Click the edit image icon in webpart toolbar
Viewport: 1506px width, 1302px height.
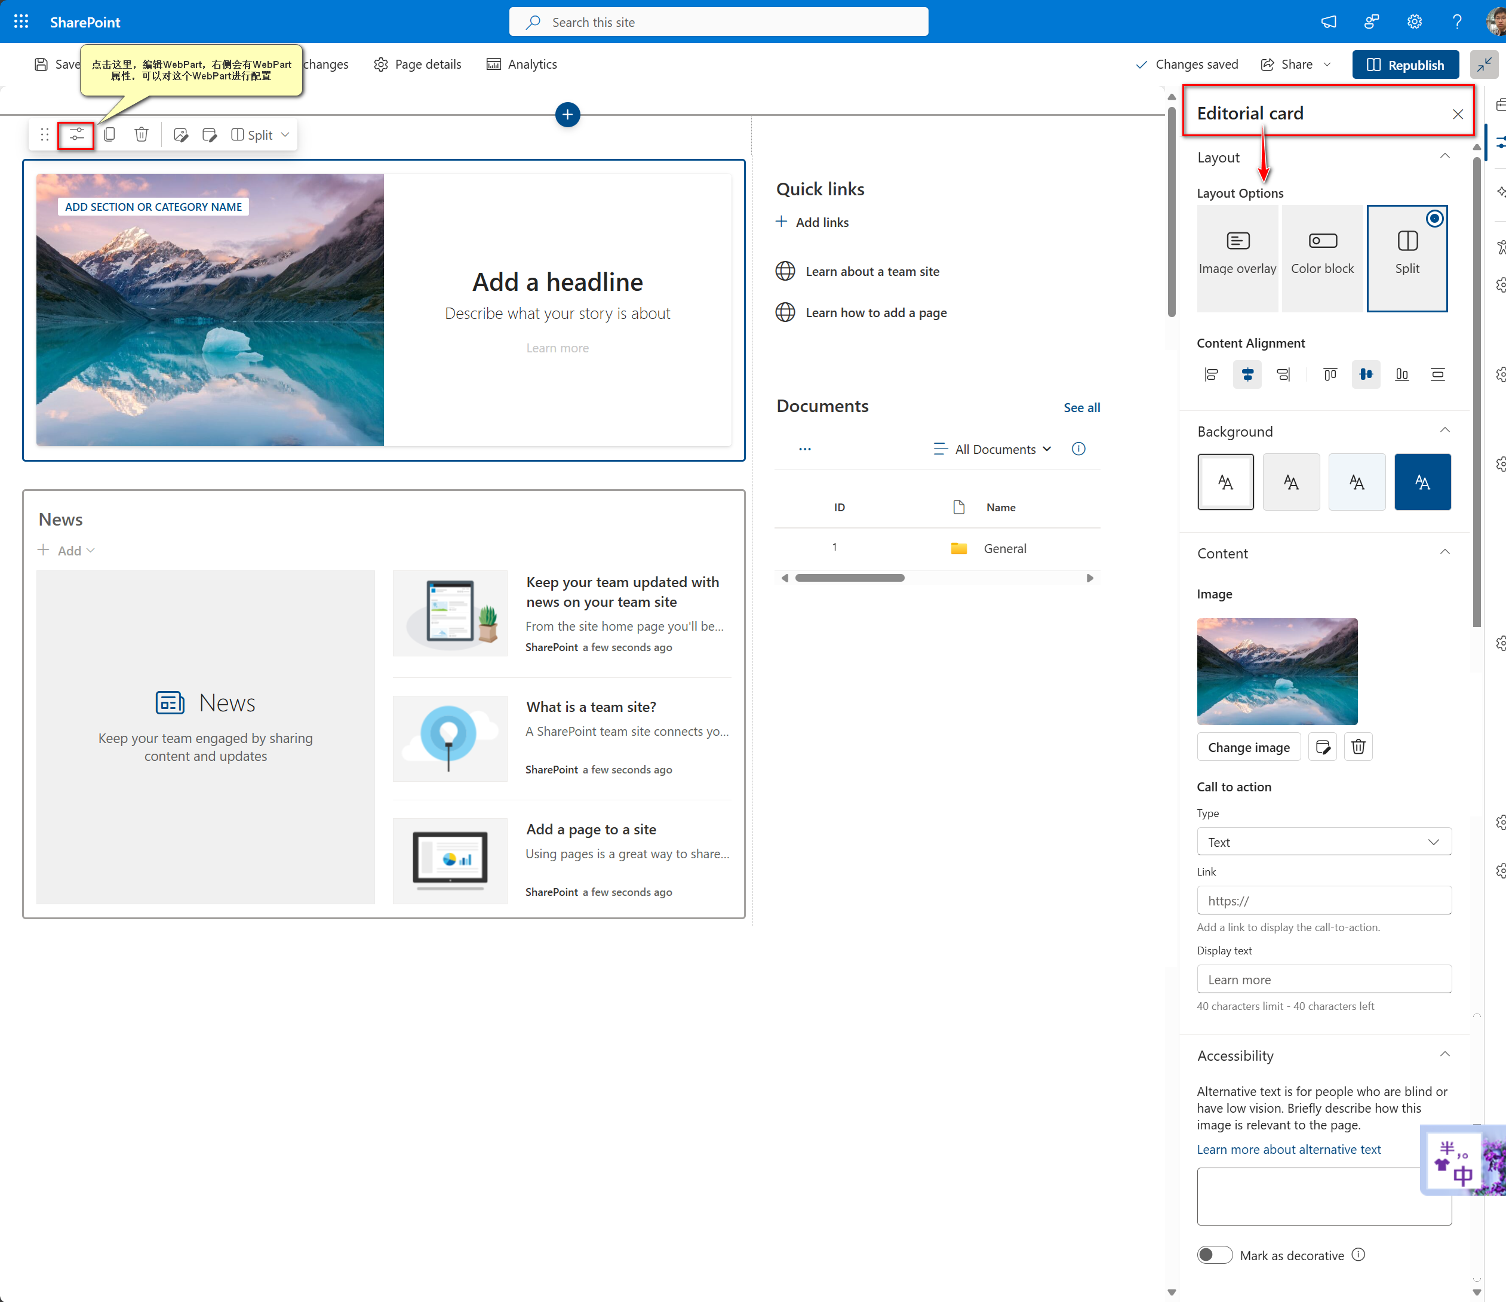pos(181,134)
